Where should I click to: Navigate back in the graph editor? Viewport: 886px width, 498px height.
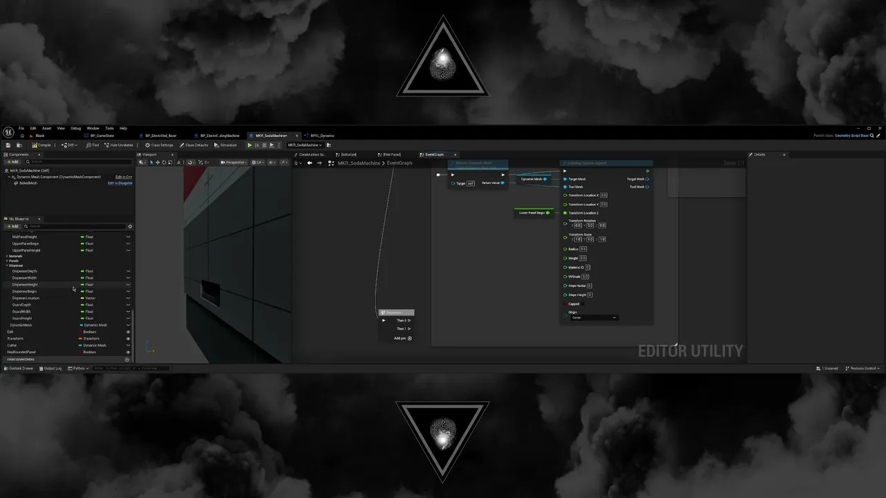click(x=309, y=163)
